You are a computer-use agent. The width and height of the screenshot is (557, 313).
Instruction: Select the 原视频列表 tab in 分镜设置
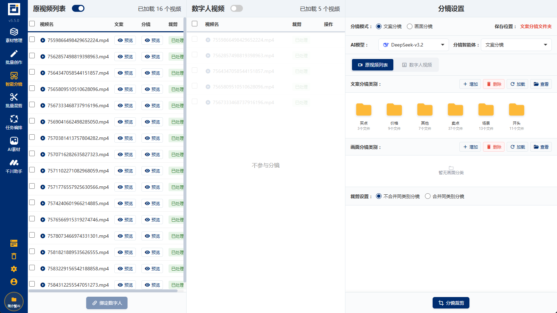[372, 65]
